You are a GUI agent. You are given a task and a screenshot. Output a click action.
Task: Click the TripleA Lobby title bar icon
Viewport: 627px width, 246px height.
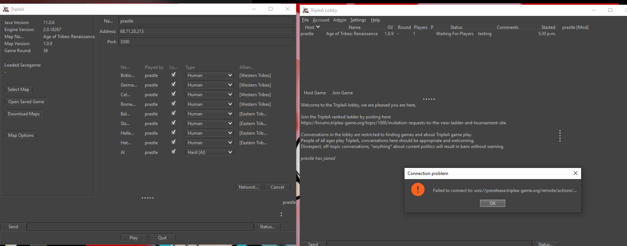tap(306, 10)
